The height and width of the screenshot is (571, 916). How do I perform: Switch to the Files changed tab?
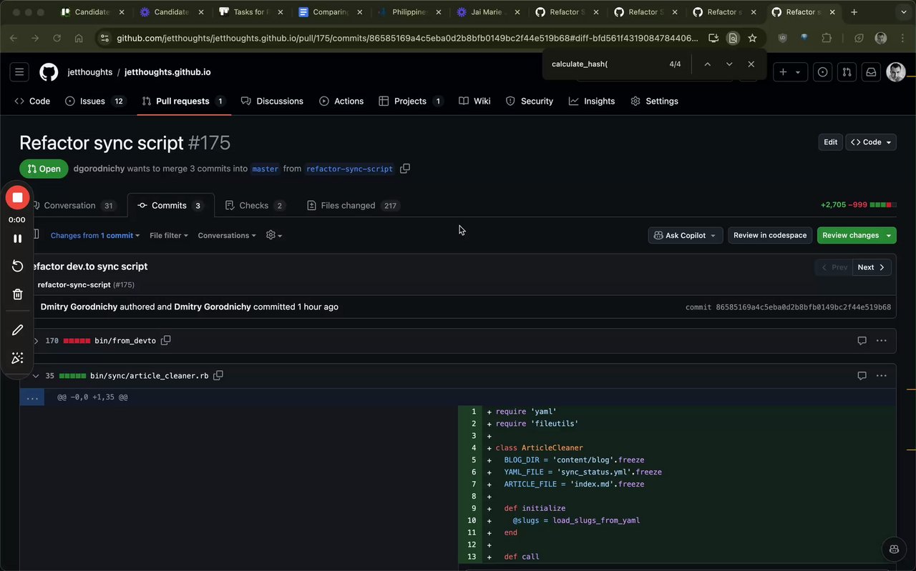(x=348, y=205)
